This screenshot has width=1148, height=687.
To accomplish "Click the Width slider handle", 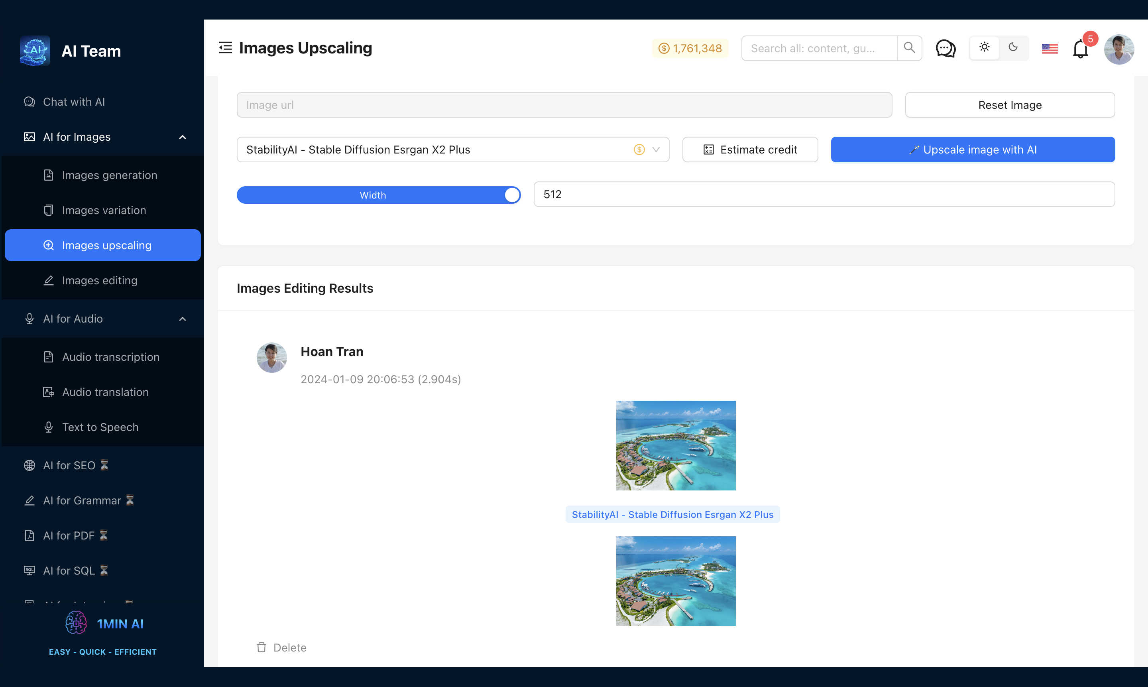I will [x=512, y=195].
